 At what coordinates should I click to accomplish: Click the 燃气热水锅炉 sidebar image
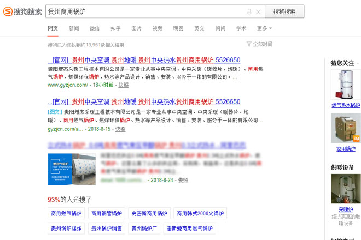[x=346, y=85]
